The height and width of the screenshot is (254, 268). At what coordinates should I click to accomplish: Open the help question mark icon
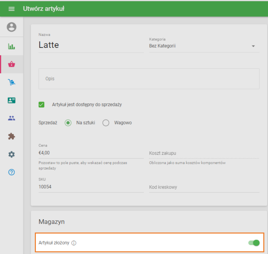(x=11, y=172)
